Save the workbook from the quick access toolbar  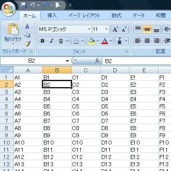click(x=24, y=5)
